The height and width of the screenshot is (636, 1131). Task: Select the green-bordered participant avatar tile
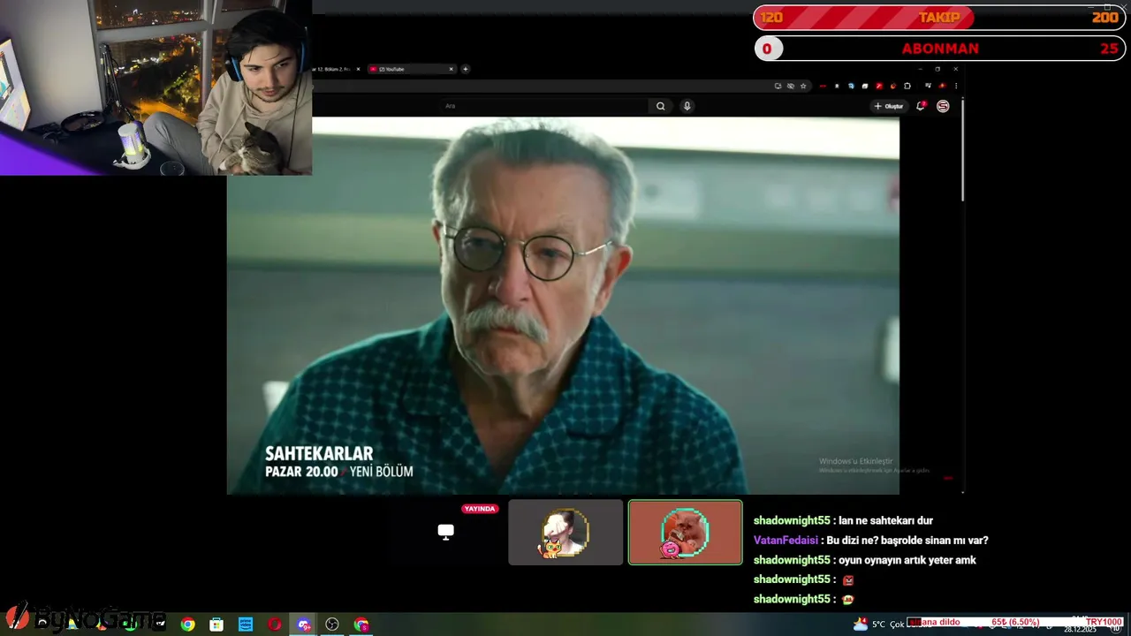tap(685, 532)
